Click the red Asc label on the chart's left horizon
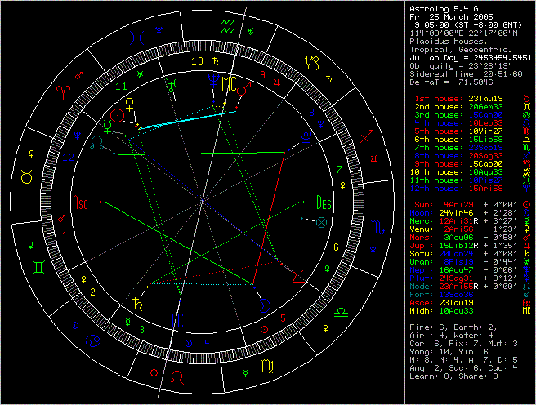Screen dimensions: 536x405 click(81, 202)
